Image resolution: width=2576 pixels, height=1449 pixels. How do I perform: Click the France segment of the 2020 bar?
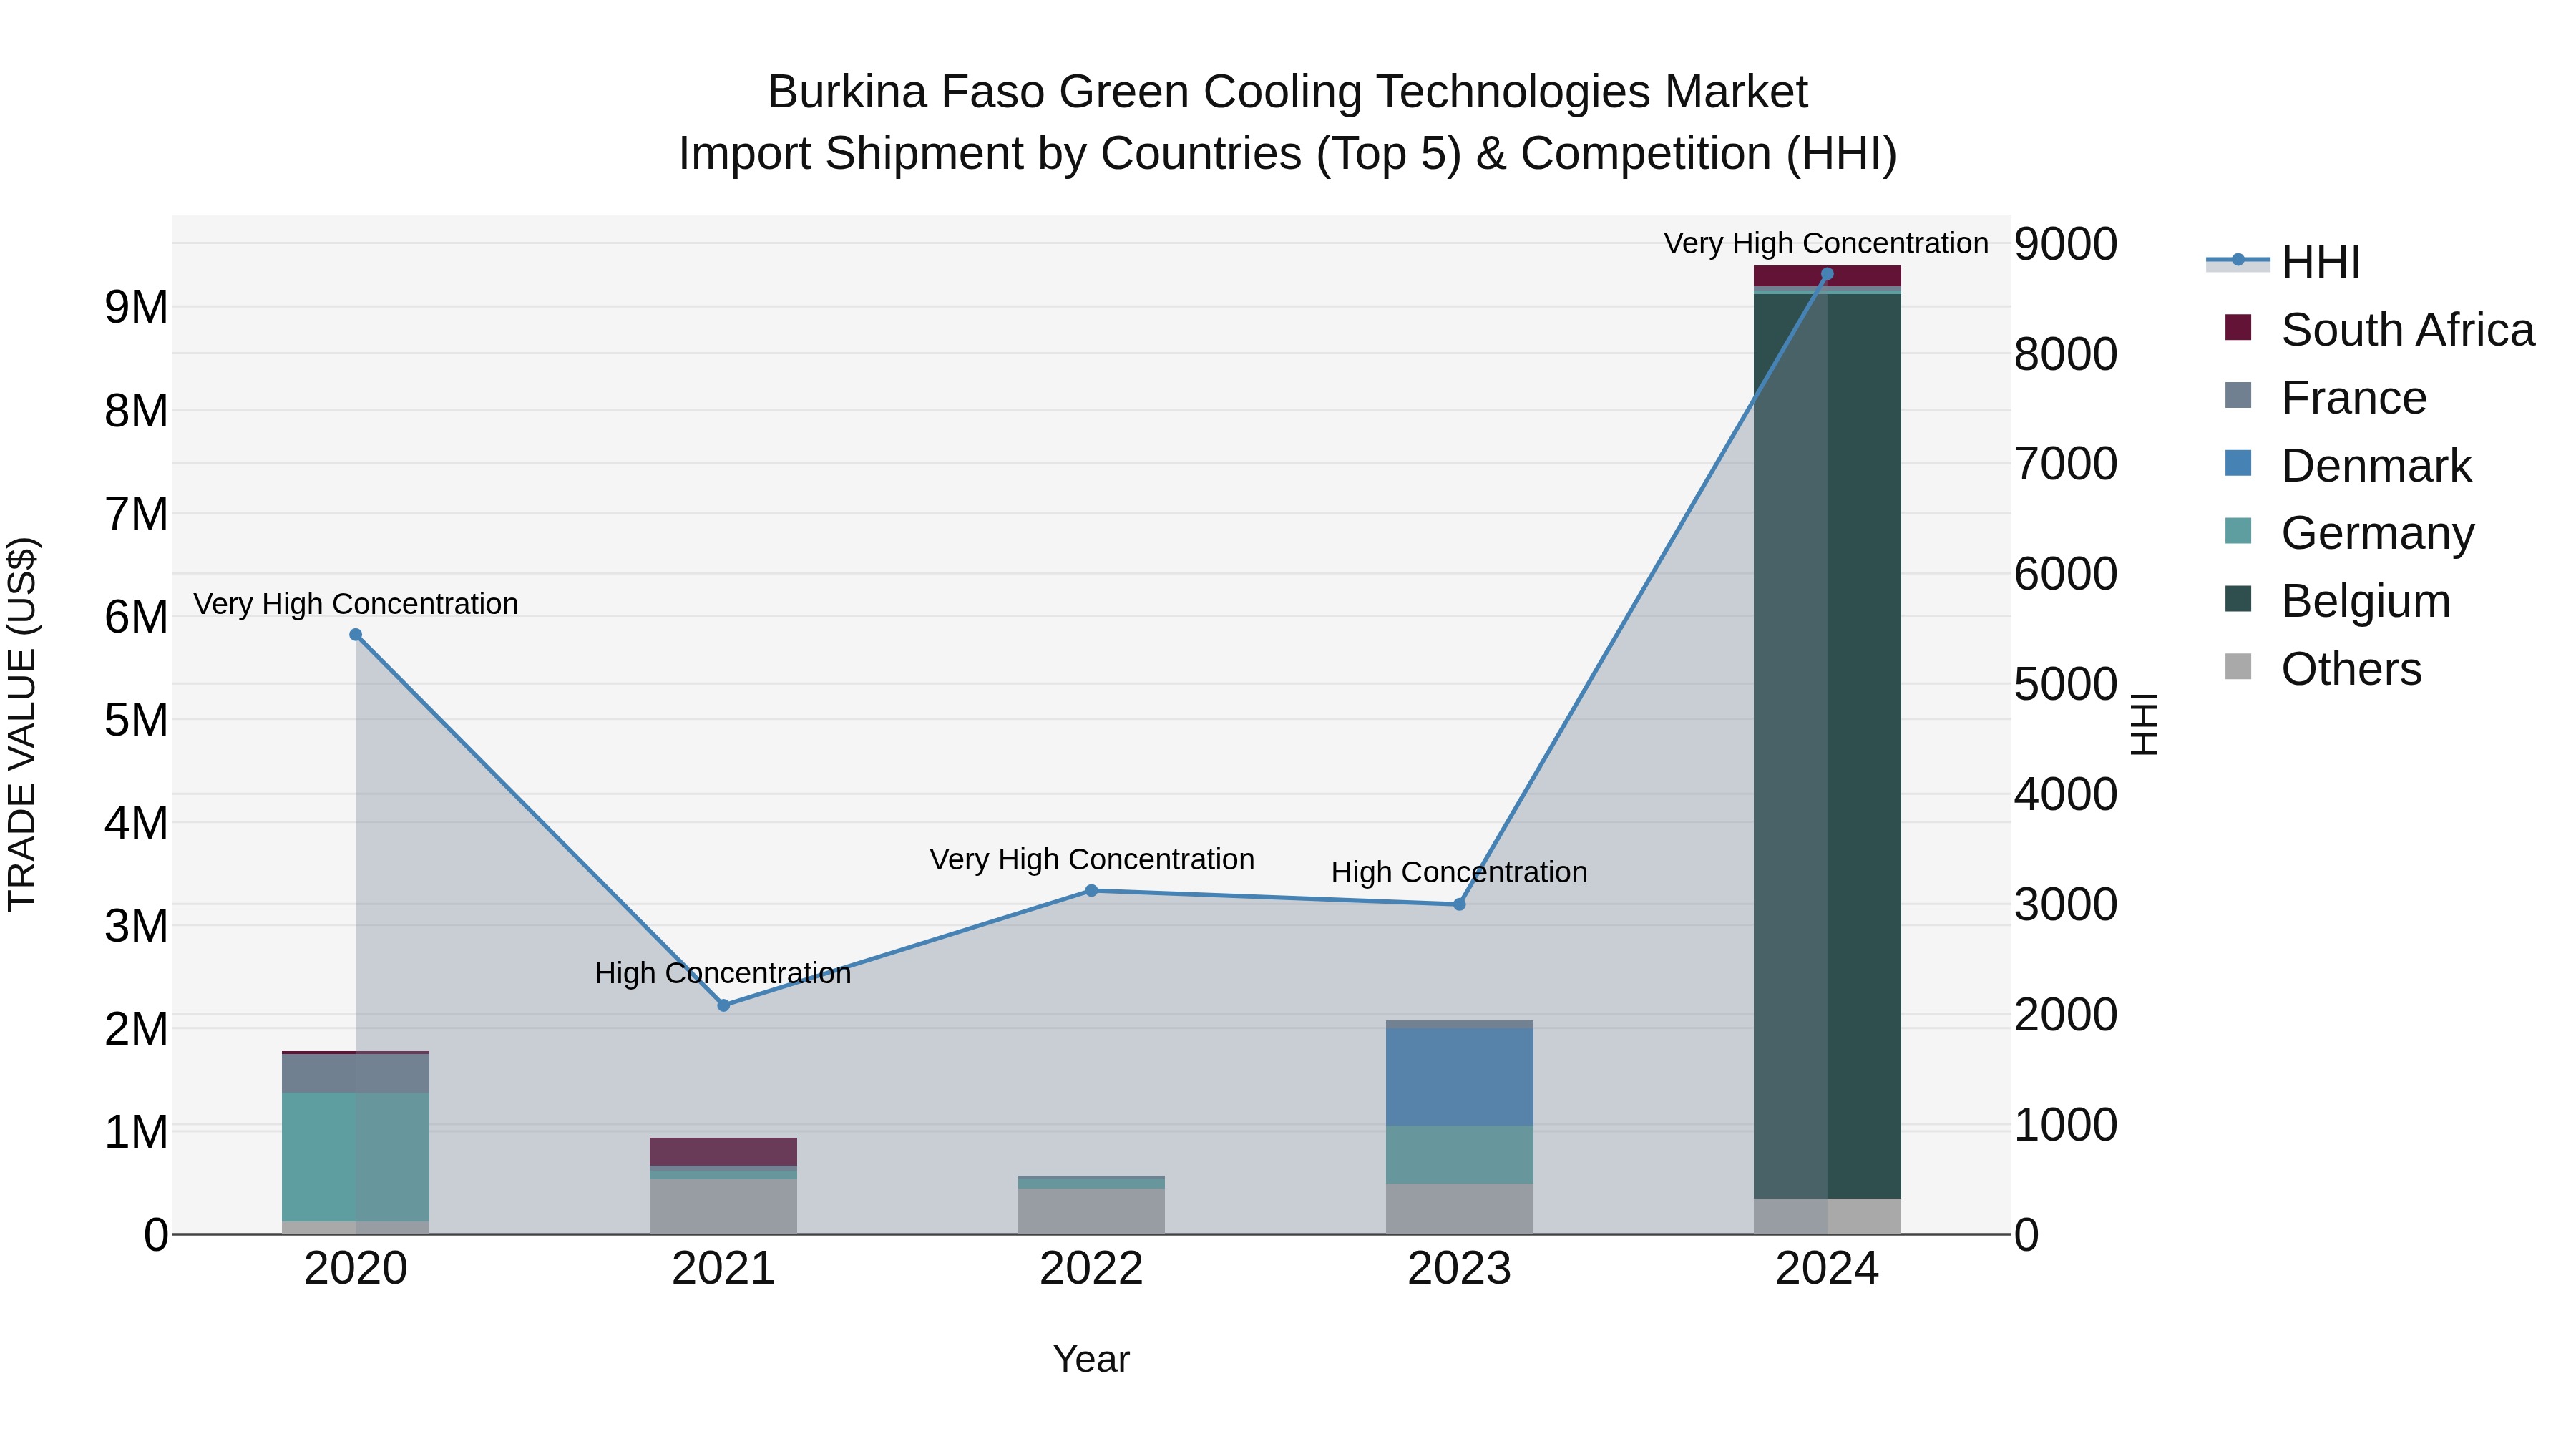356,1074
